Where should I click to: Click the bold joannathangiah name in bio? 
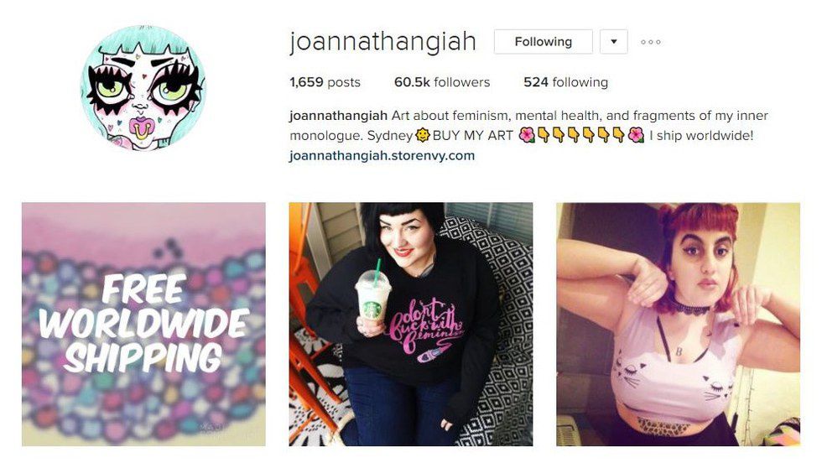338,116
